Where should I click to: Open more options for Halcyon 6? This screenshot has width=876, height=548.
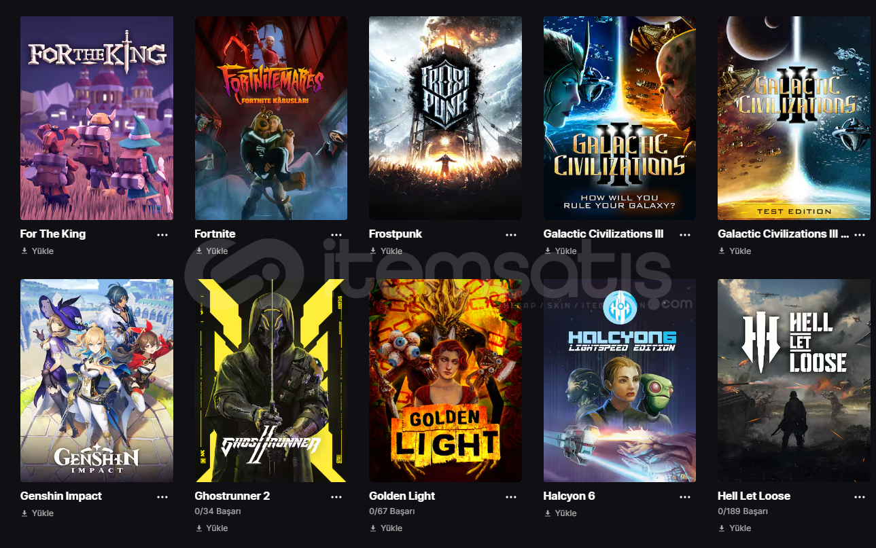(x=685, y=496)
